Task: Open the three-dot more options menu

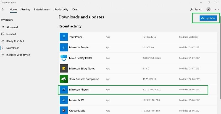Action: (217, 9)
